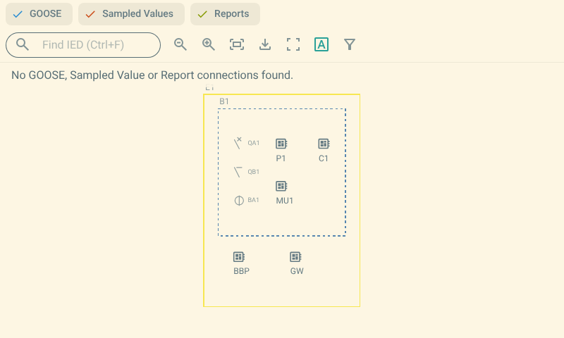Image resolution: width=564 pixels, height=338 pixels.
Task: Click the B1 bay label
Action: pos(224,101)
